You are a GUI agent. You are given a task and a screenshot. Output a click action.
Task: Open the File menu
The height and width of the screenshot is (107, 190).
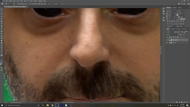coord(4,1)
